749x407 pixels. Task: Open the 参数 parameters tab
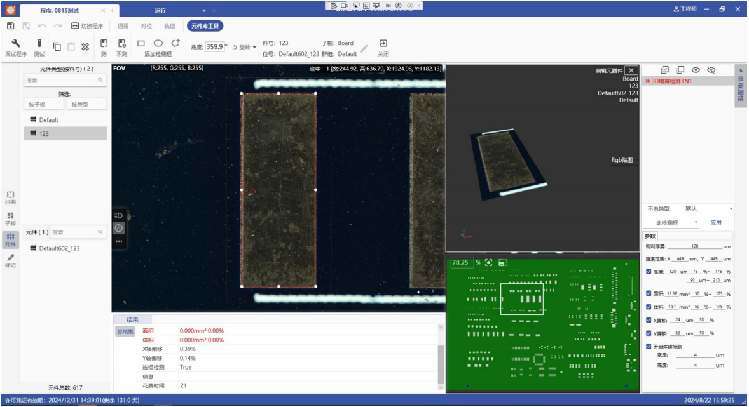click(650, 236)
